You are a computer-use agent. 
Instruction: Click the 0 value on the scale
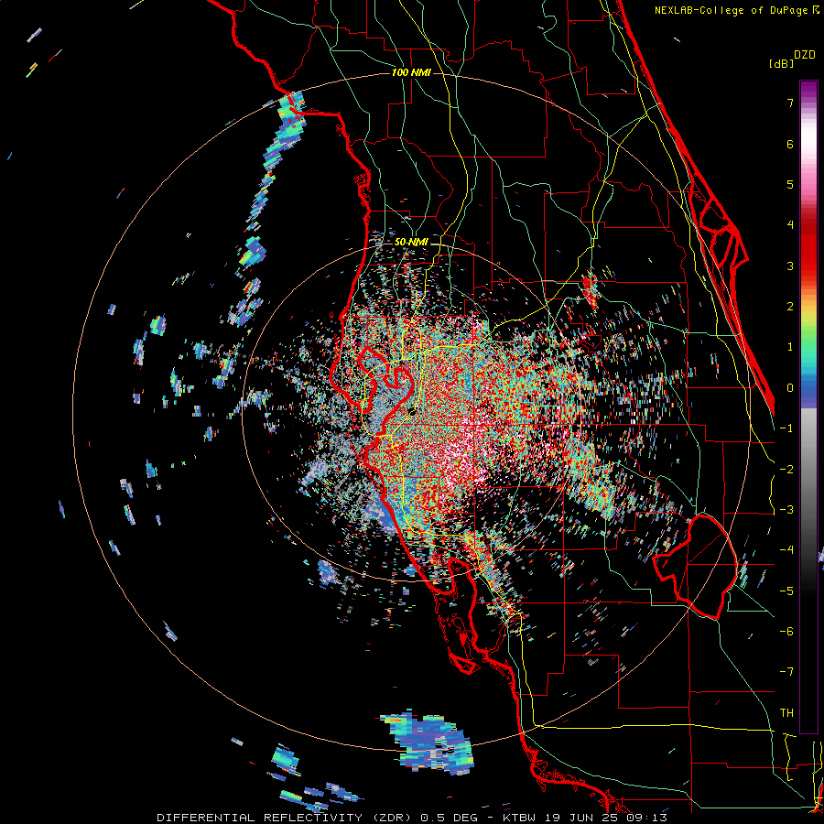790,388
